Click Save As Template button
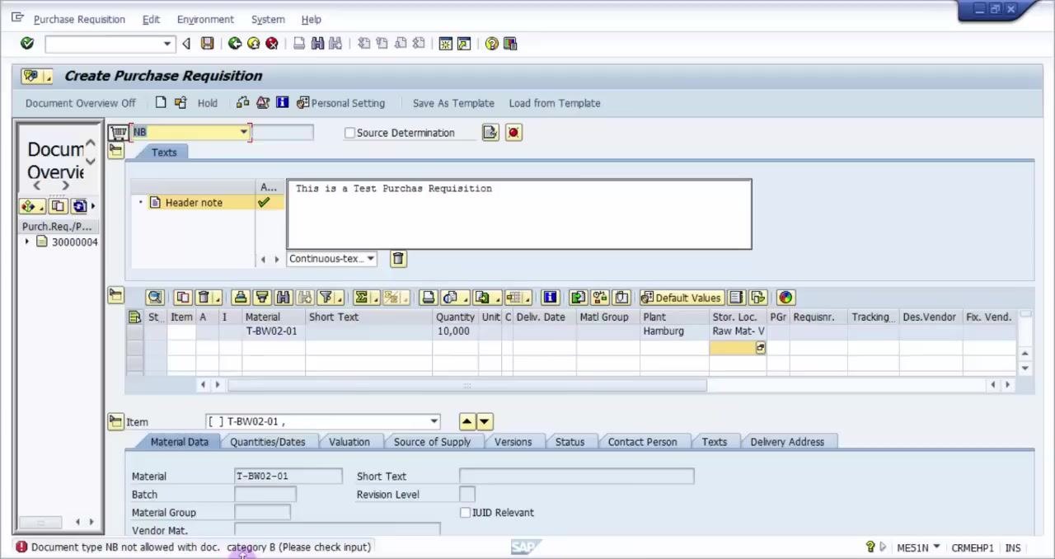This screenshot has width=1055, height=559. [x=453, y=103]
